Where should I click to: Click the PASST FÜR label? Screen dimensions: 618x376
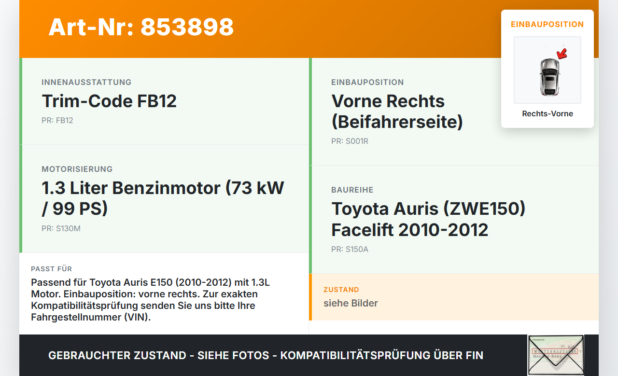point(52,269)
